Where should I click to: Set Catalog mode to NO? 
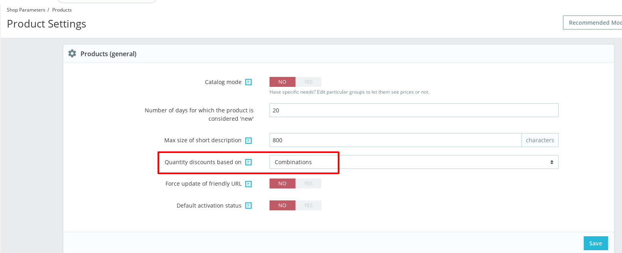pyautogui.click(x=282, y=82)
